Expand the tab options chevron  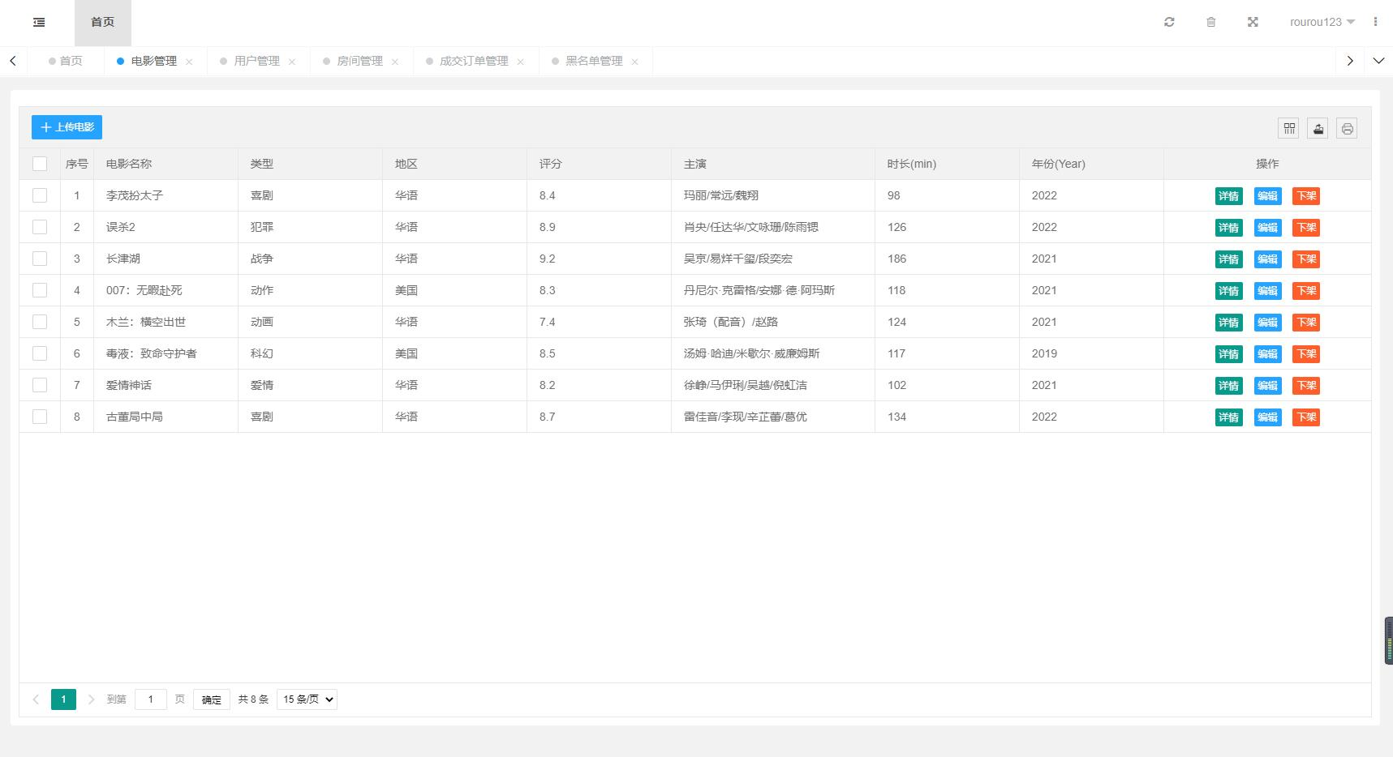click(x=1378, y=61)
